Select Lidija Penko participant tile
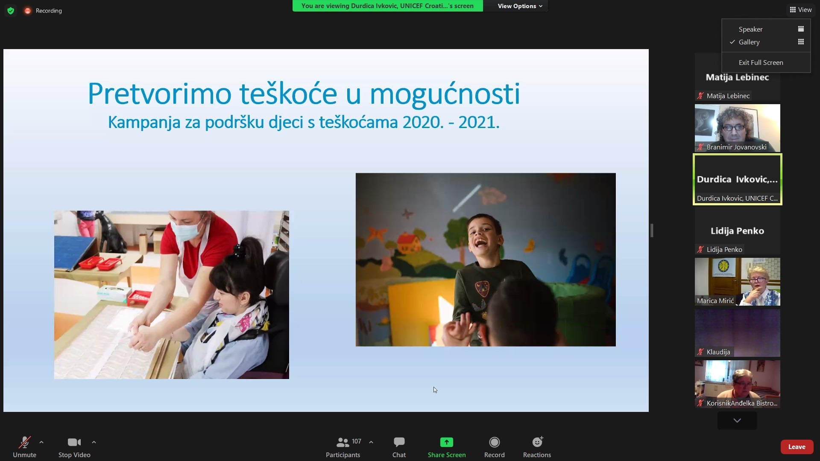 [x=737, y=230]
